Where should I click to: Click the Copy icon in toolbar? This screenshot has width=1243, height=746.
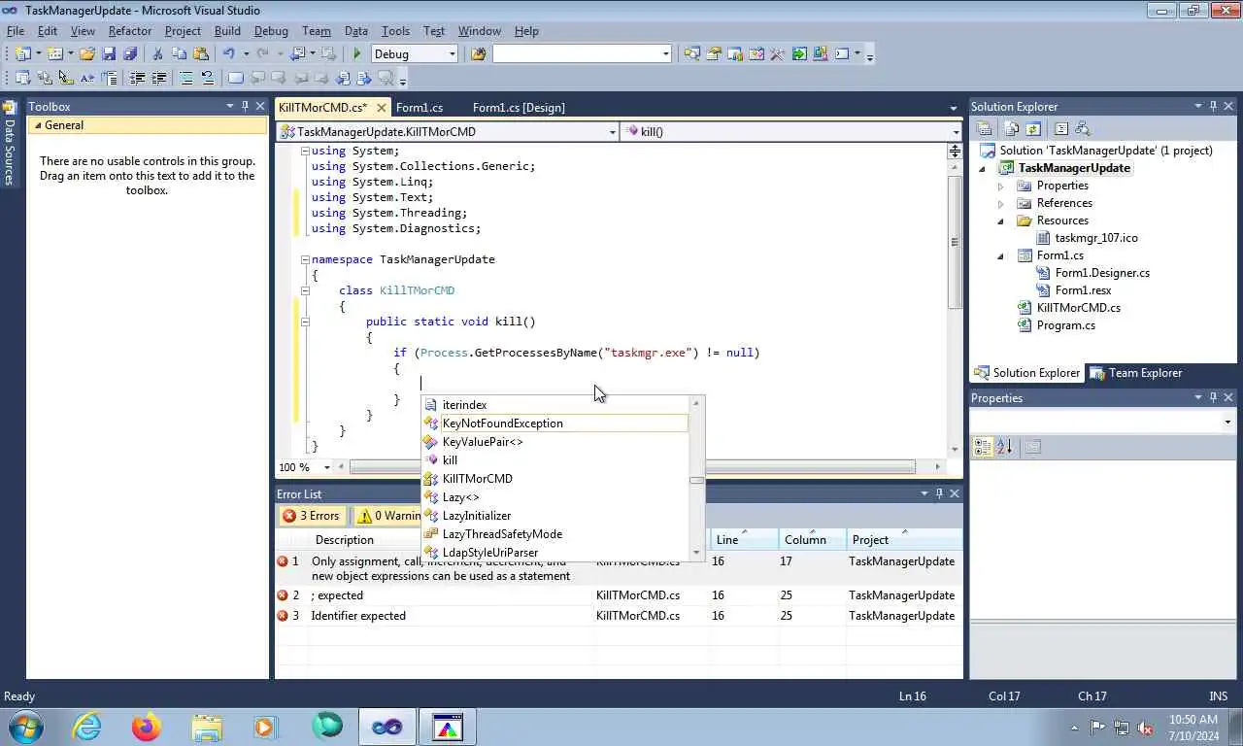pyautogui.click(x=180, y=54)
